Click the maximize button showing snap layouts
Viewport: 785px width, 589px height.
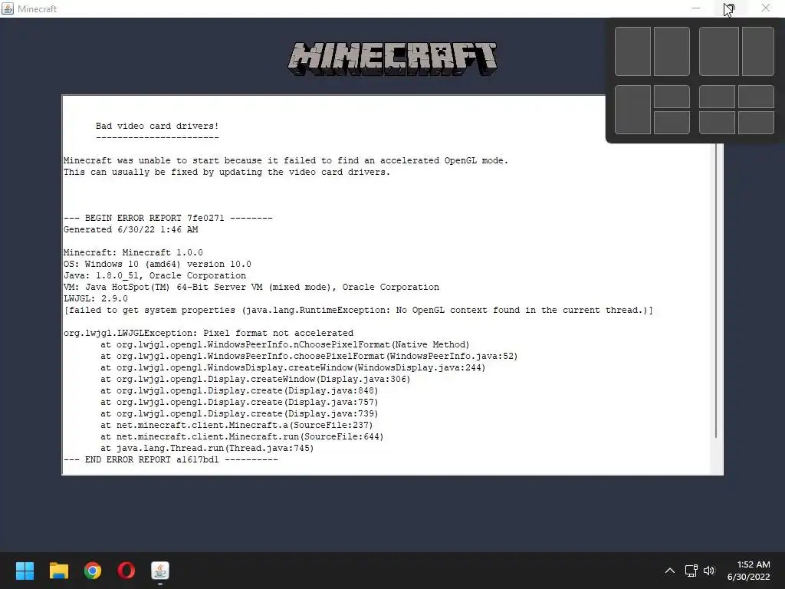tap(729, 8)
